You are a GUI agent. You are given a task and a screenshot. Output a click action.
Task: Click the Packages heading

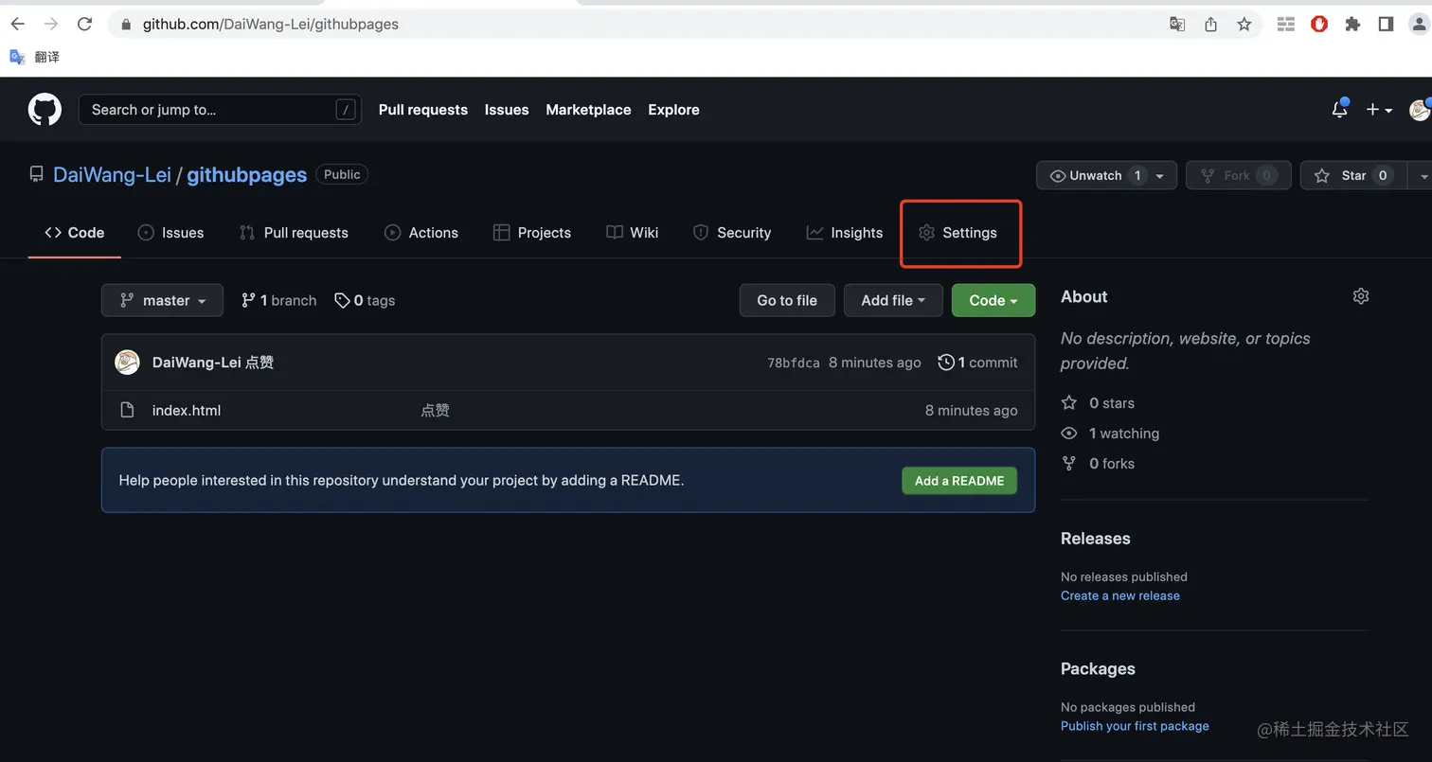click(x=1098, y=669)
